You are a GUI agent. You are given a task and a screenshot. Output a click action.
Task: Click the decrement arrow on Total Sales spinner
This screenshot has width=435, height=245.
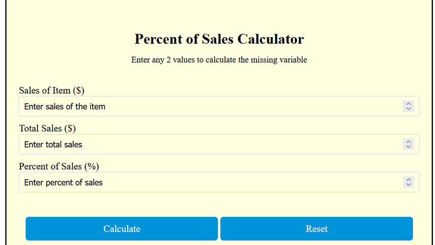click(408, 146)
